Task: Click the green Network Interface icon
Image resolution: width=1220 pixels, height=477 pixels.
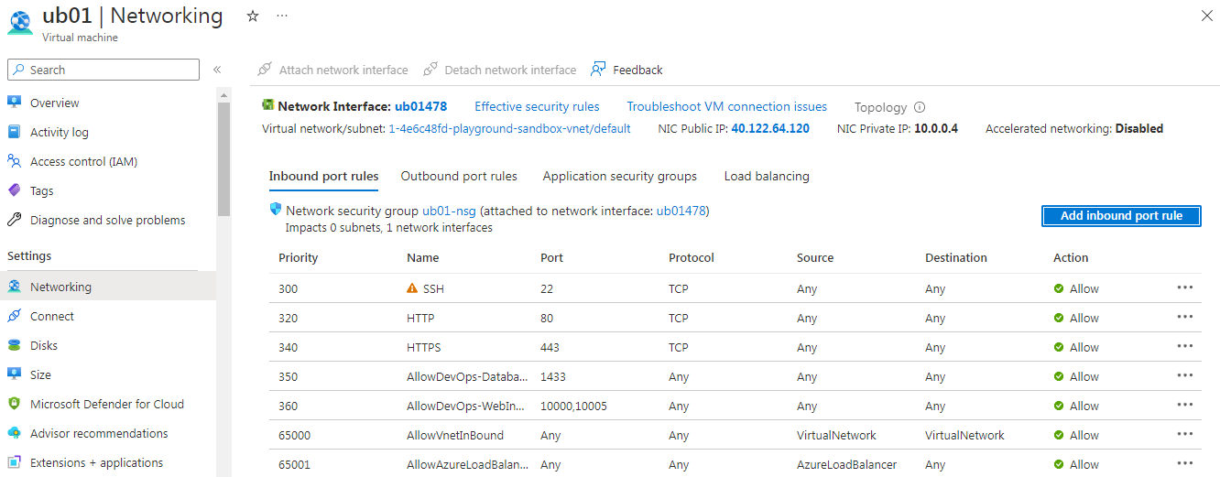Action: (x=268, y=106)
